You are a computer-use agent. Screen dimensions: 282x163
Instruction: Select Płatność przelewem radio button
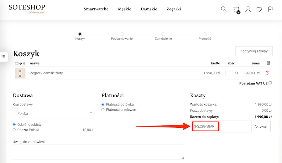coord(103,110)
